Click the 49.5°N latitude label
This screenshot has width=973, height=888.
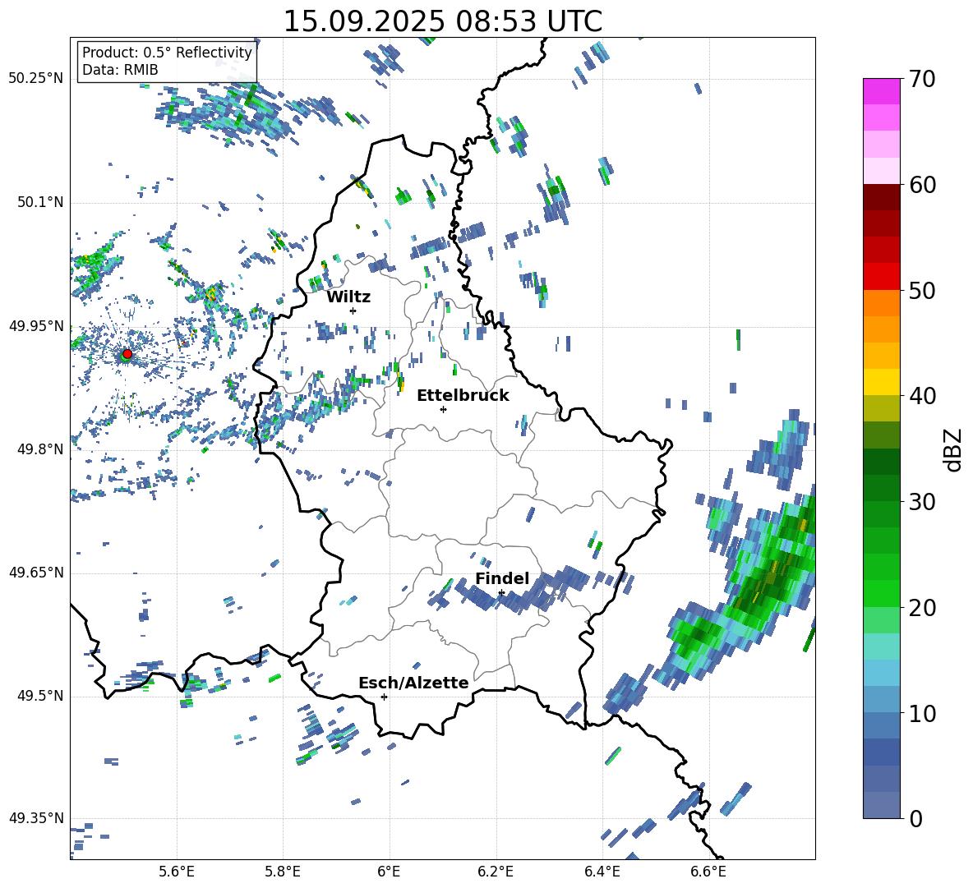39,696
